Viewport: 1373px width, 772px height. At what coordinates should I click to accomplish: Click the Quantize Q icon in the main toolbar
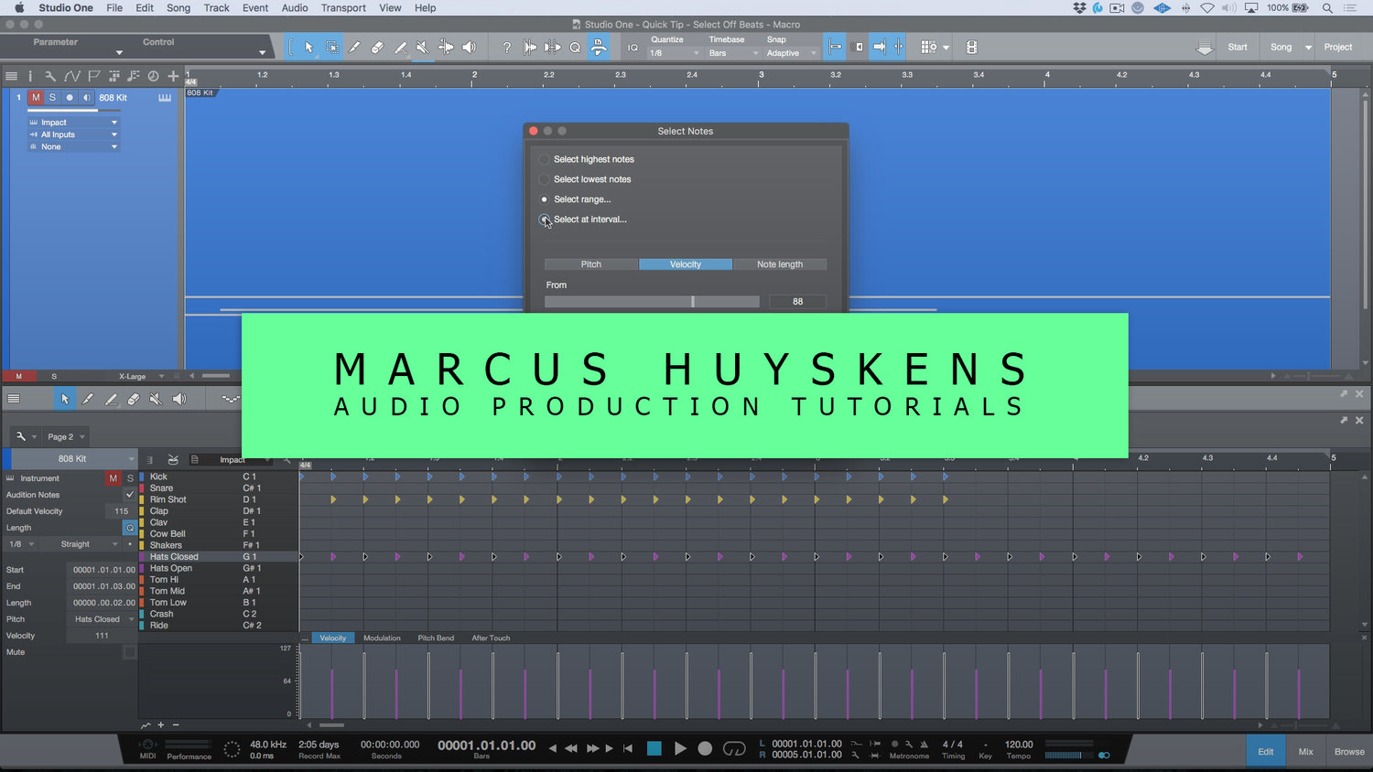[x=575, y=47]
